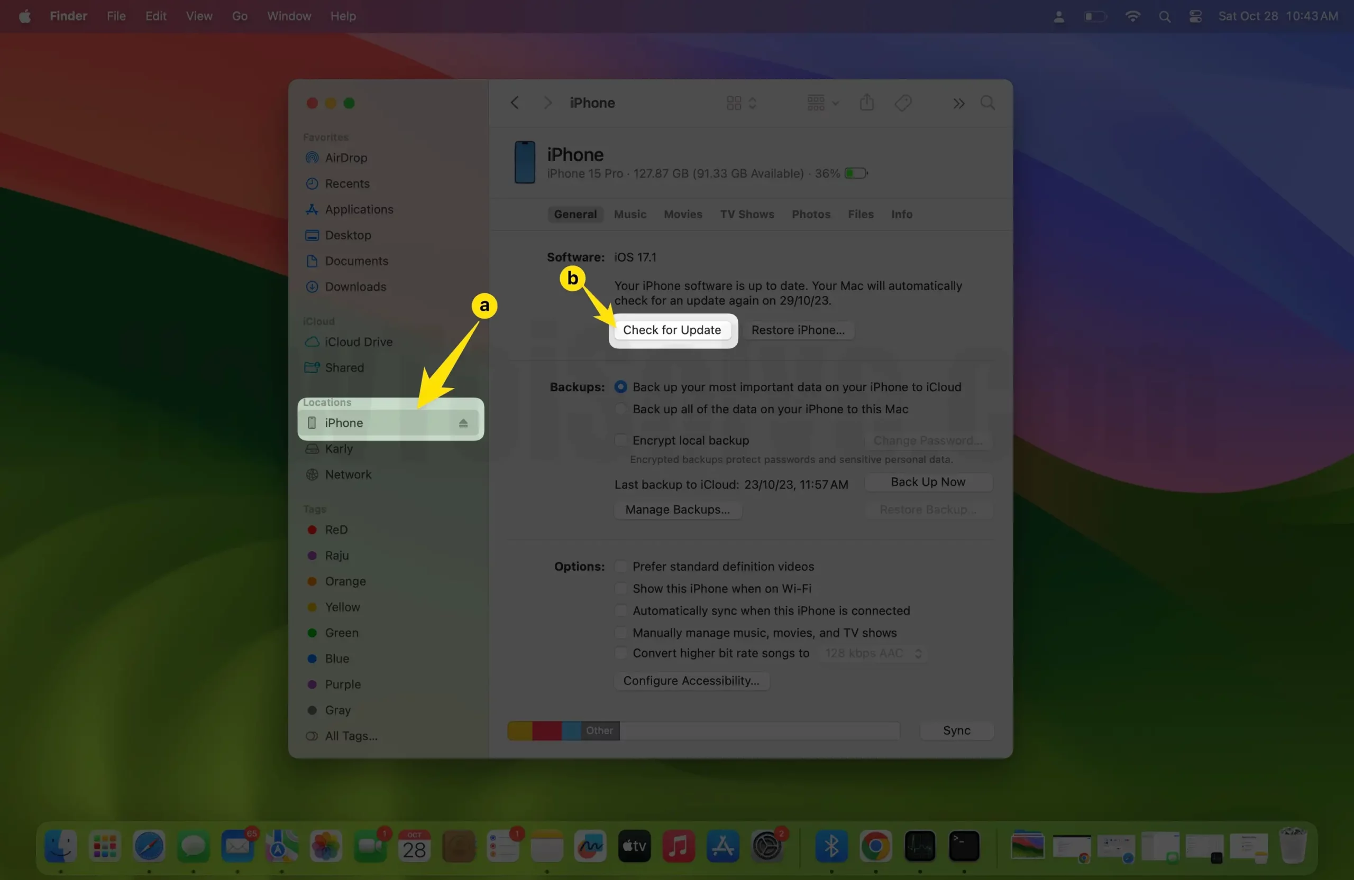Go forward with the Finder forward arrow
Image resolution: width=1354 pixels, height=880 pixels.
tap(547, 103)
